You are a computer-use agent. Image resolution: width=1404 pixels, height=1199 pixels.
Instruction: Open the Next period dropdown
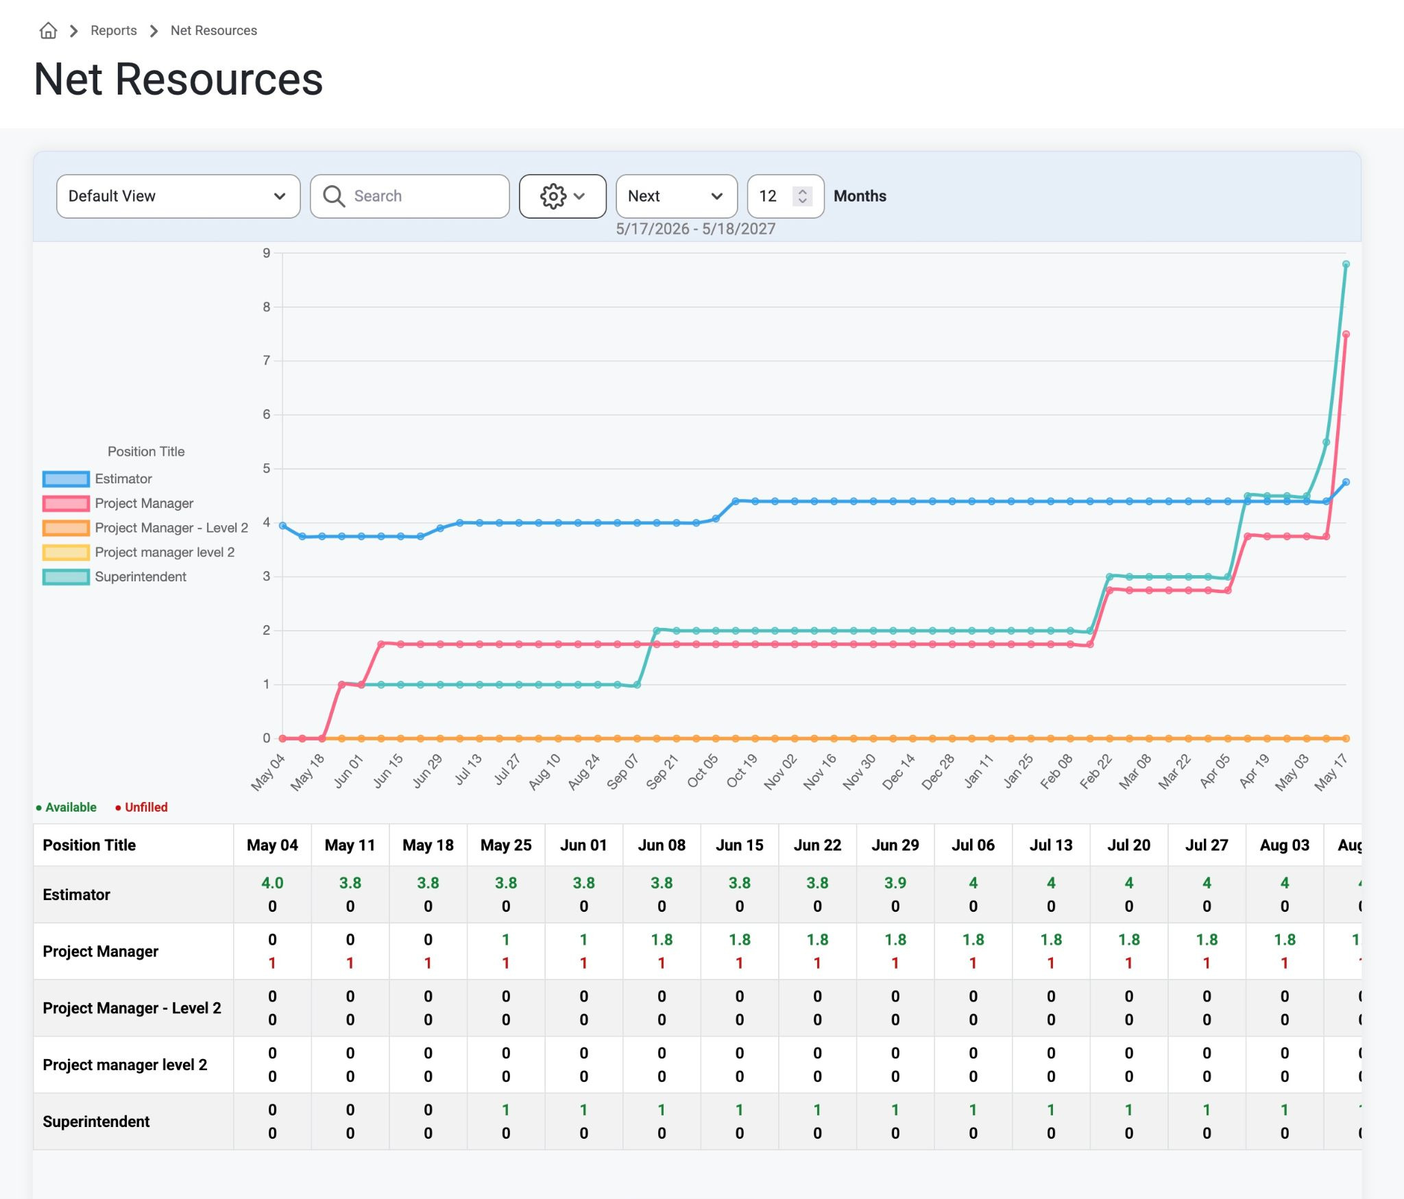point(676,196)
